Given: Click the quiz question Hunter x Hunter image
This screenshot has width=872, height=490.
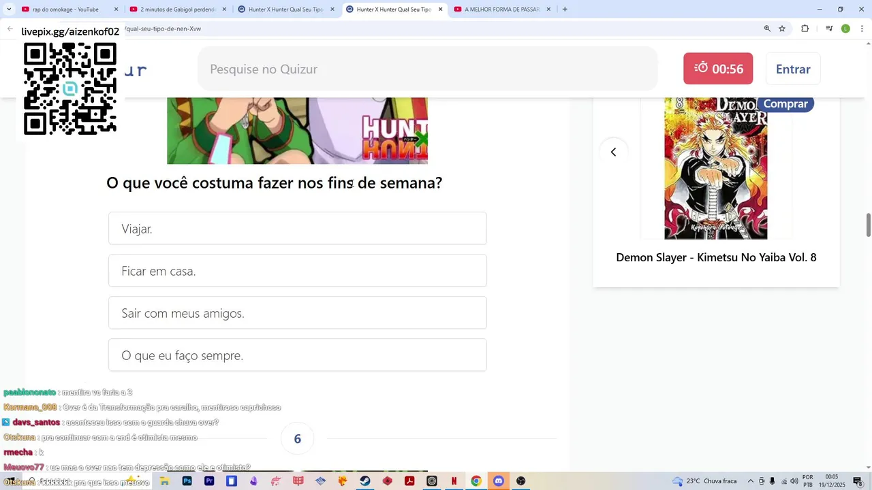Looking at the screenshot, I should tap(297, 131).
